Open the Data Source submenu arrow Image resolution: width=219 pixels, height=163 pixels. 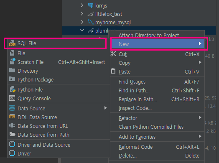(x=105, y=108)
